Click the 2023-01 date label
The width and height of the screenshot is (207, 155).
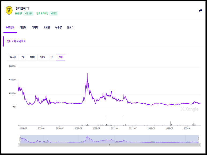[x=151, y=128]
